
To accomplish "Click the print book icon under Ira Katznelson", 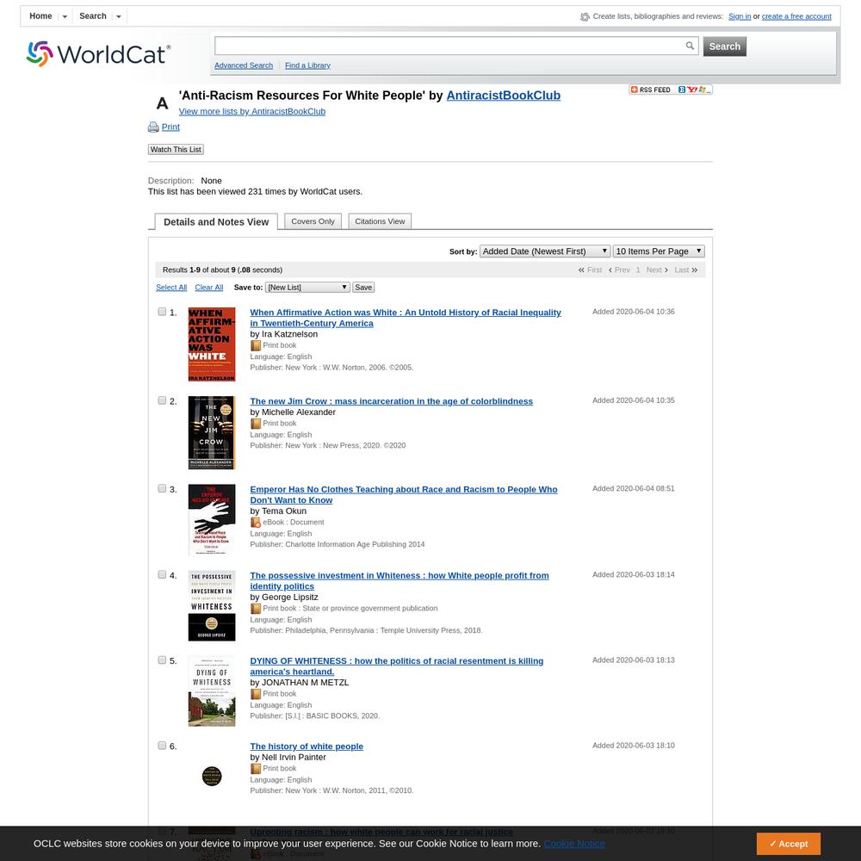I will [x=256, y=345].
